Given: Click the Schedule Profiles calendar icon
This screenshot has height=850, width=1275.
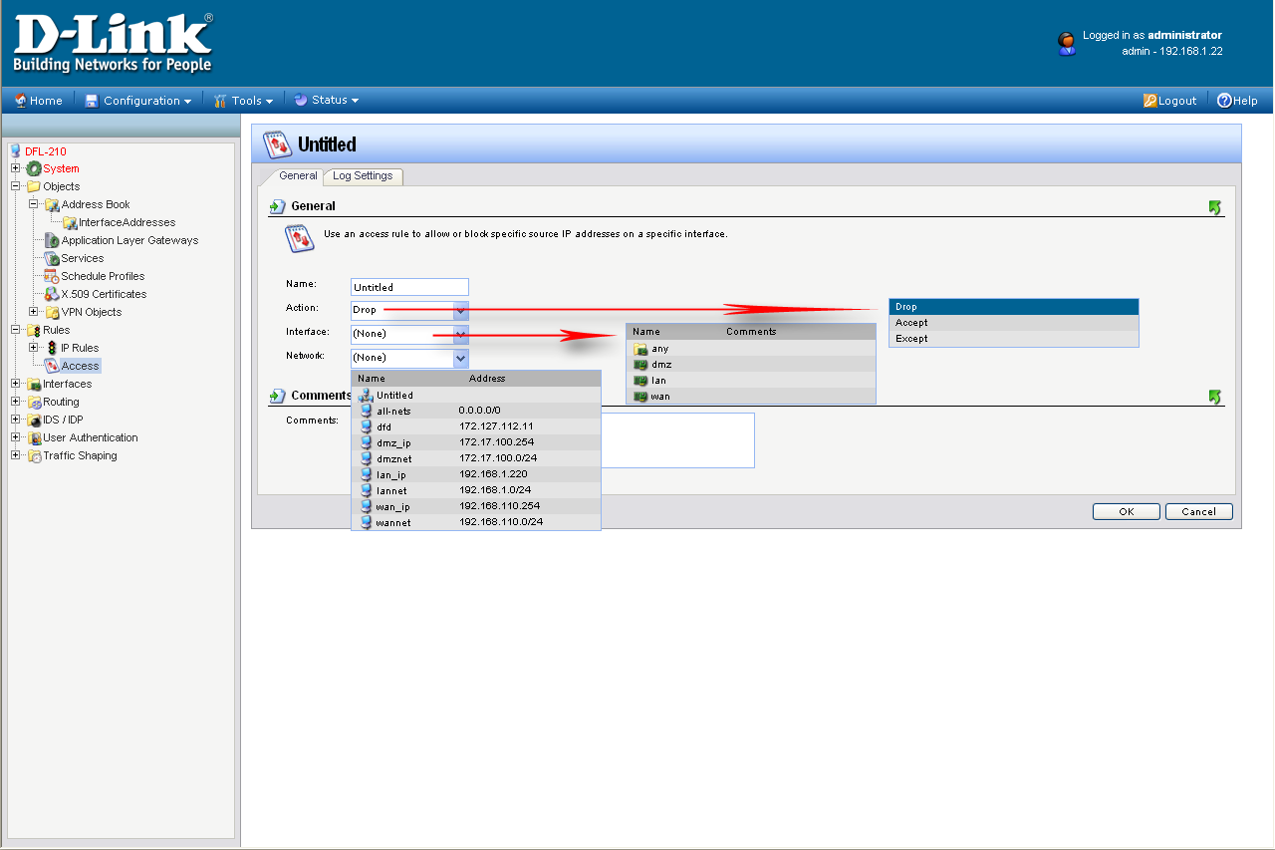Looking at the screenshot, I should [52, 276].
